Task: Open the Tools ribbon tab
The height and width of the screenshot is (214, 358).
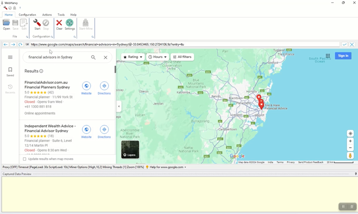Action: [61, 15]
